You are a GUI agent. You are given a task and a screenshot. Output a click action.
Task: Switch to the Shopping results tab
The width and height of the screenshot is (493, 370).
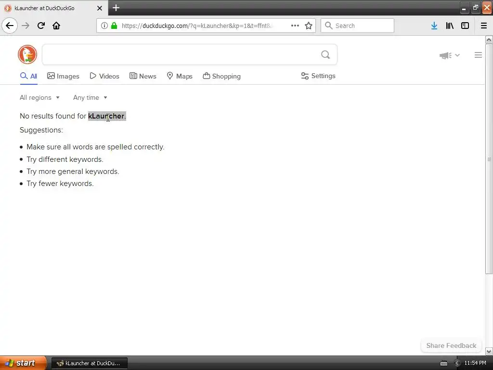pyautogui.click(x=221, y=76)
